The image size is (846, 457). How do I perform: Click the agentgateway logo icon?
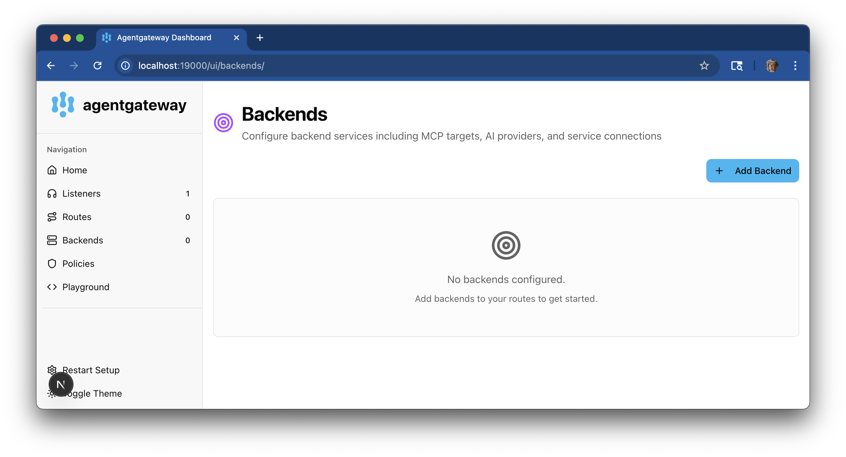(x=63, y=104)
